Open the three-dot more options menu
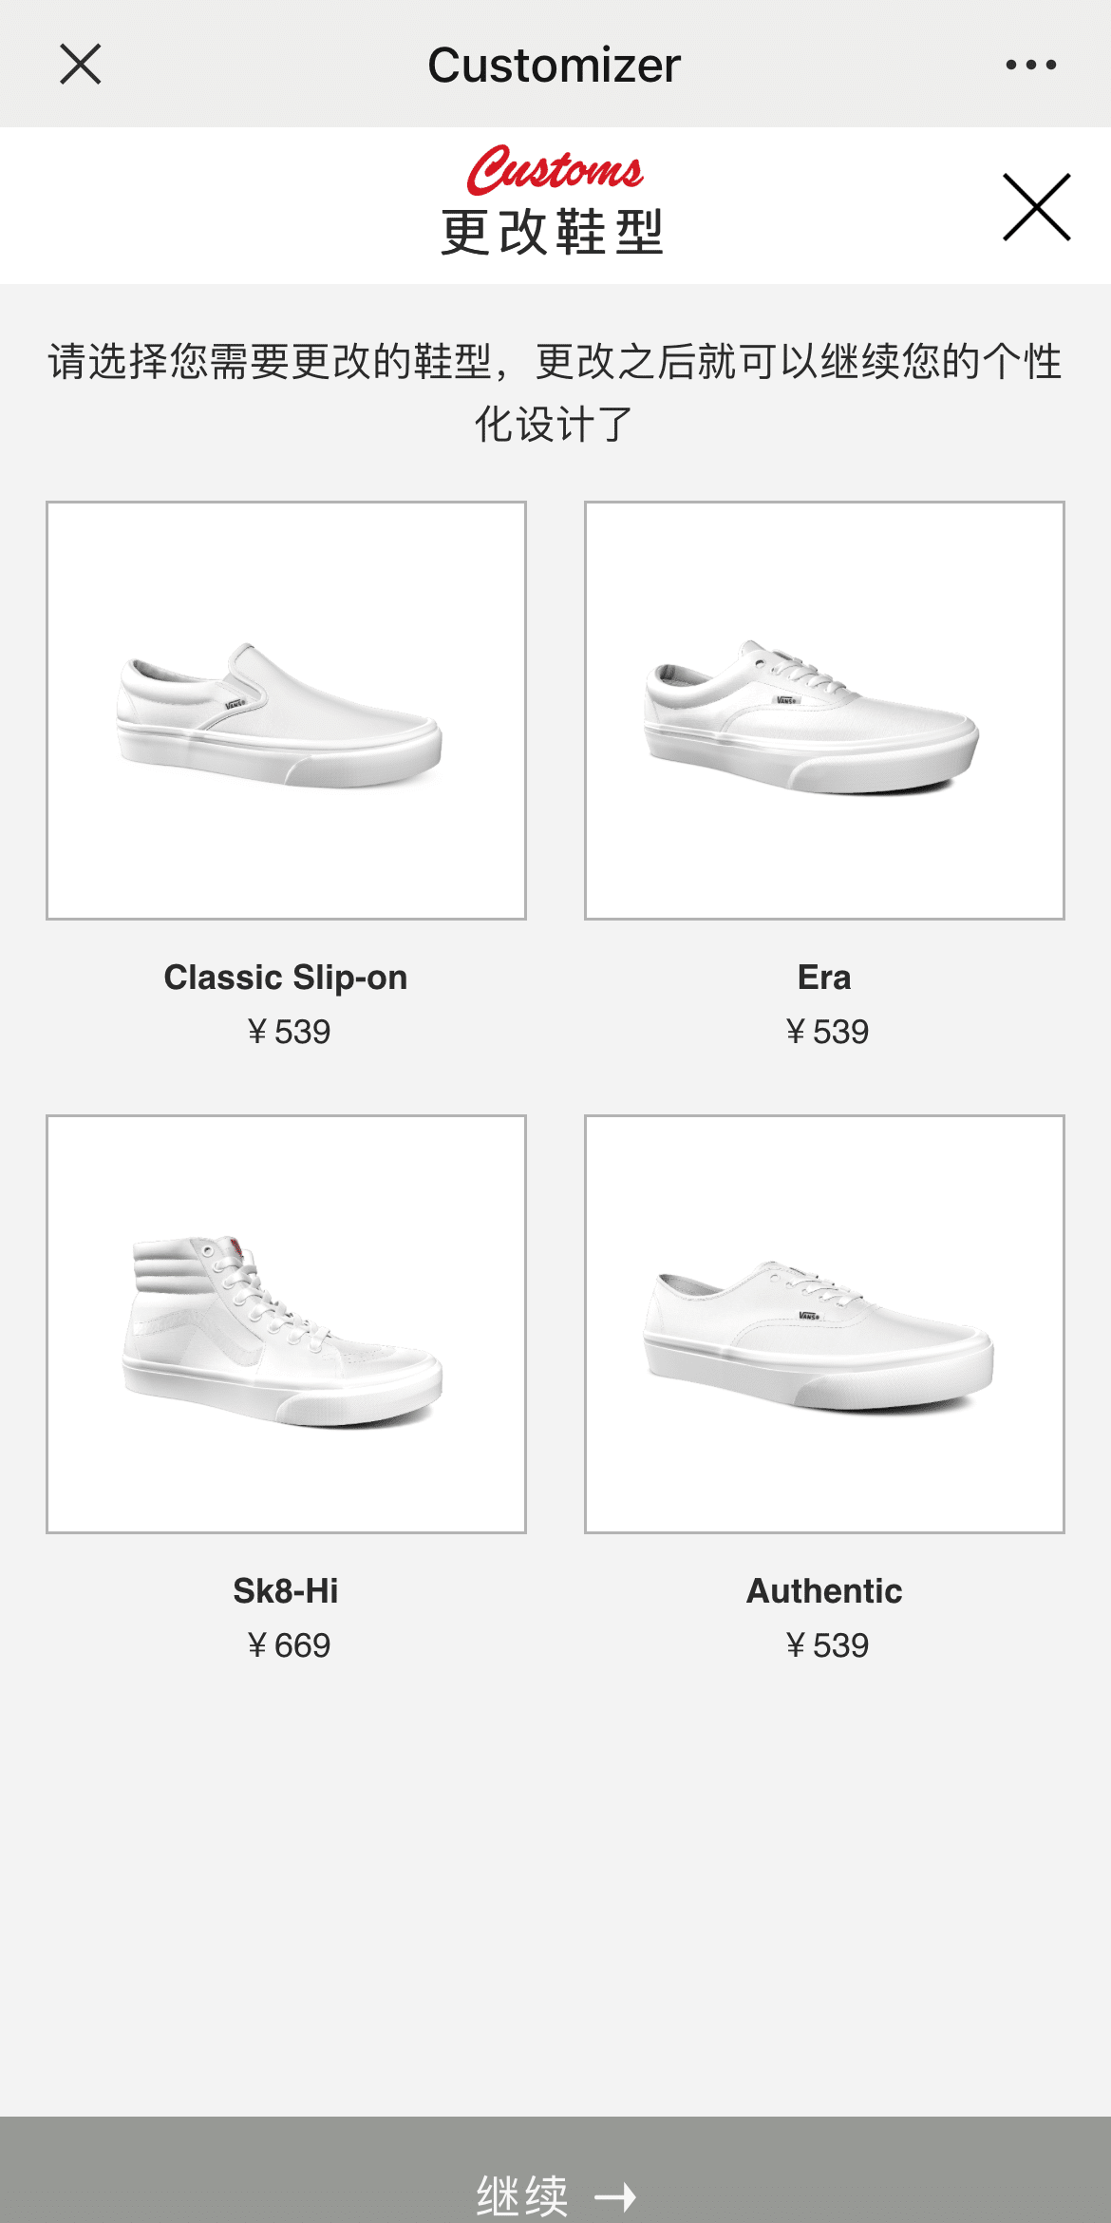The height and width of the screenshot is (2223, 1111). click(x=1030, y=65)
